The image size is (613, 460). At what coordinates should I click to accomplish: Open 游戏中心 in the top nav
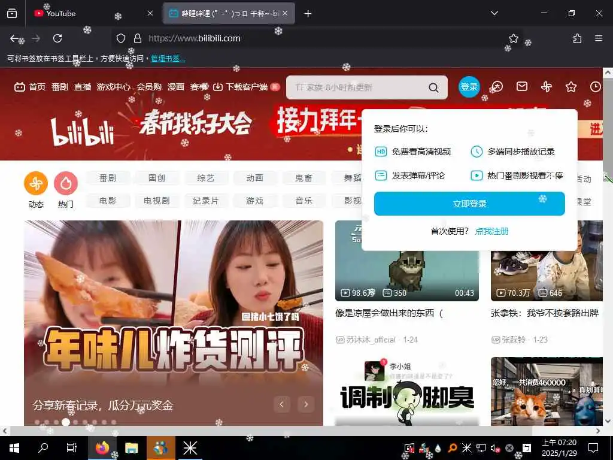coord(113,87)
